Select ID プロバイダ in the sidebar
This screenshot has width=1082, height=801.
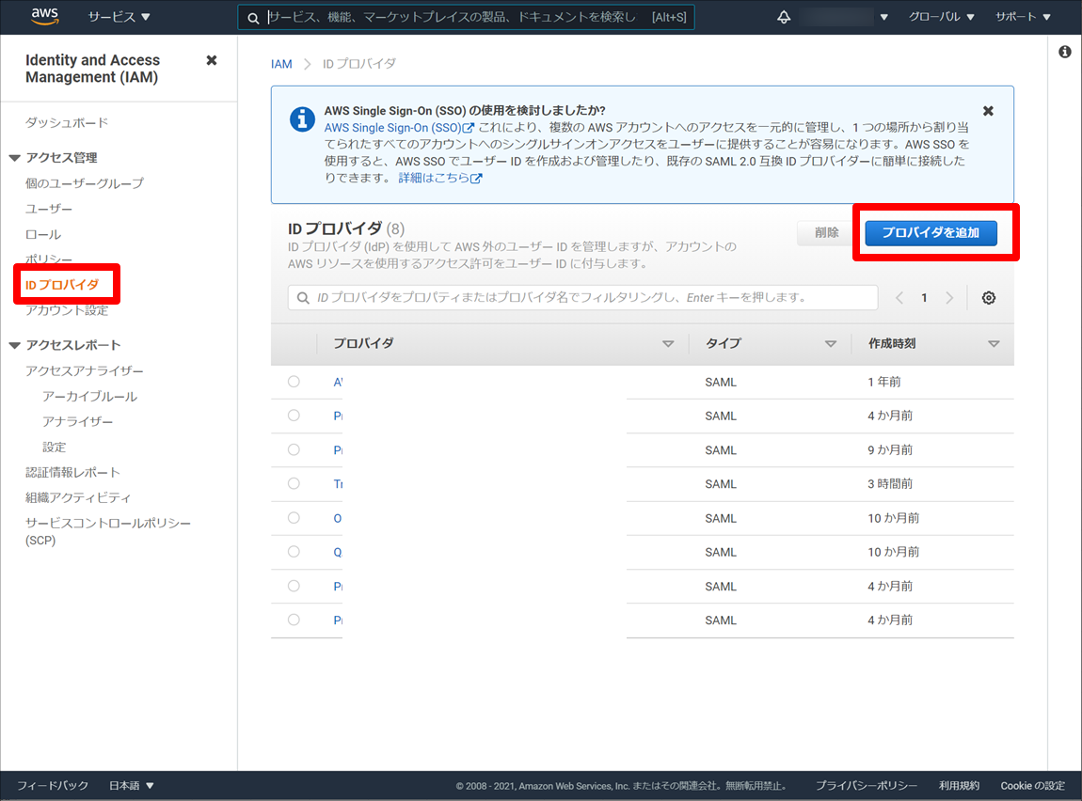point(62,285)
